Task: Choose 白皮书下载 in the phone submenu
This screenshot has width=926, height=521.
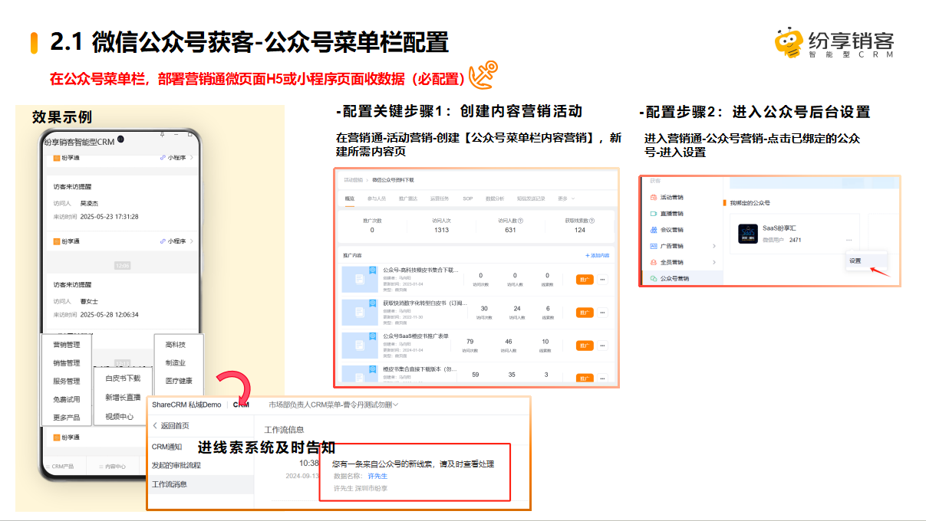Action: tap(123, 378)
